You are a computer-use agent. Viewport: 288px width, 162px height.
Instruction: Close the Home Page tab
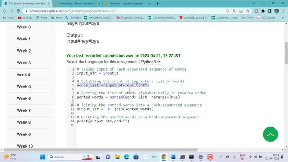pos(99,4)
